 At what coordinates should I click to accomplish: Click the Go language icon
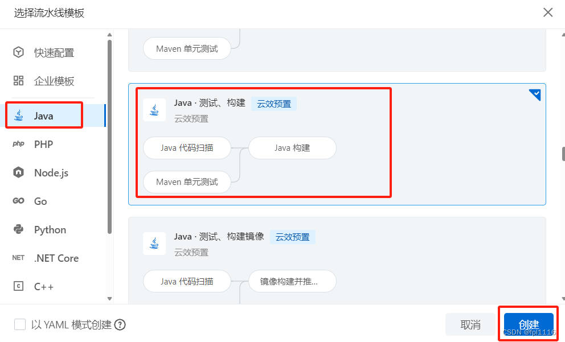[x=18, y=201]
